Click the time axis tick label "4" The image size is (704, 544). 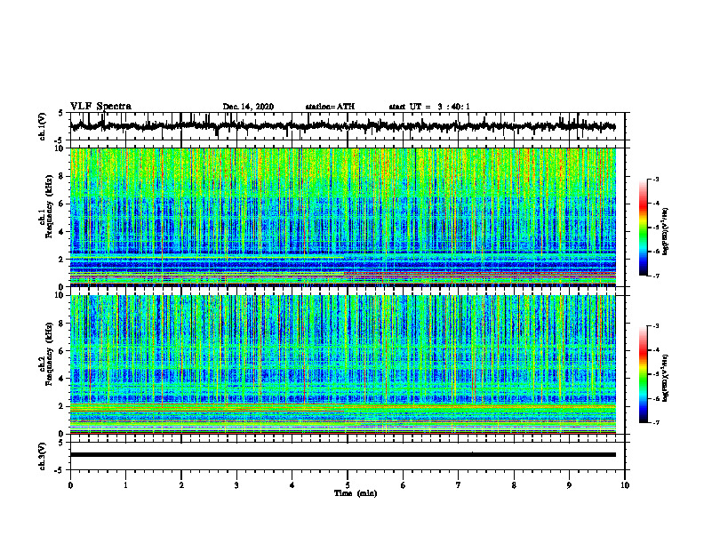(292, 485)
